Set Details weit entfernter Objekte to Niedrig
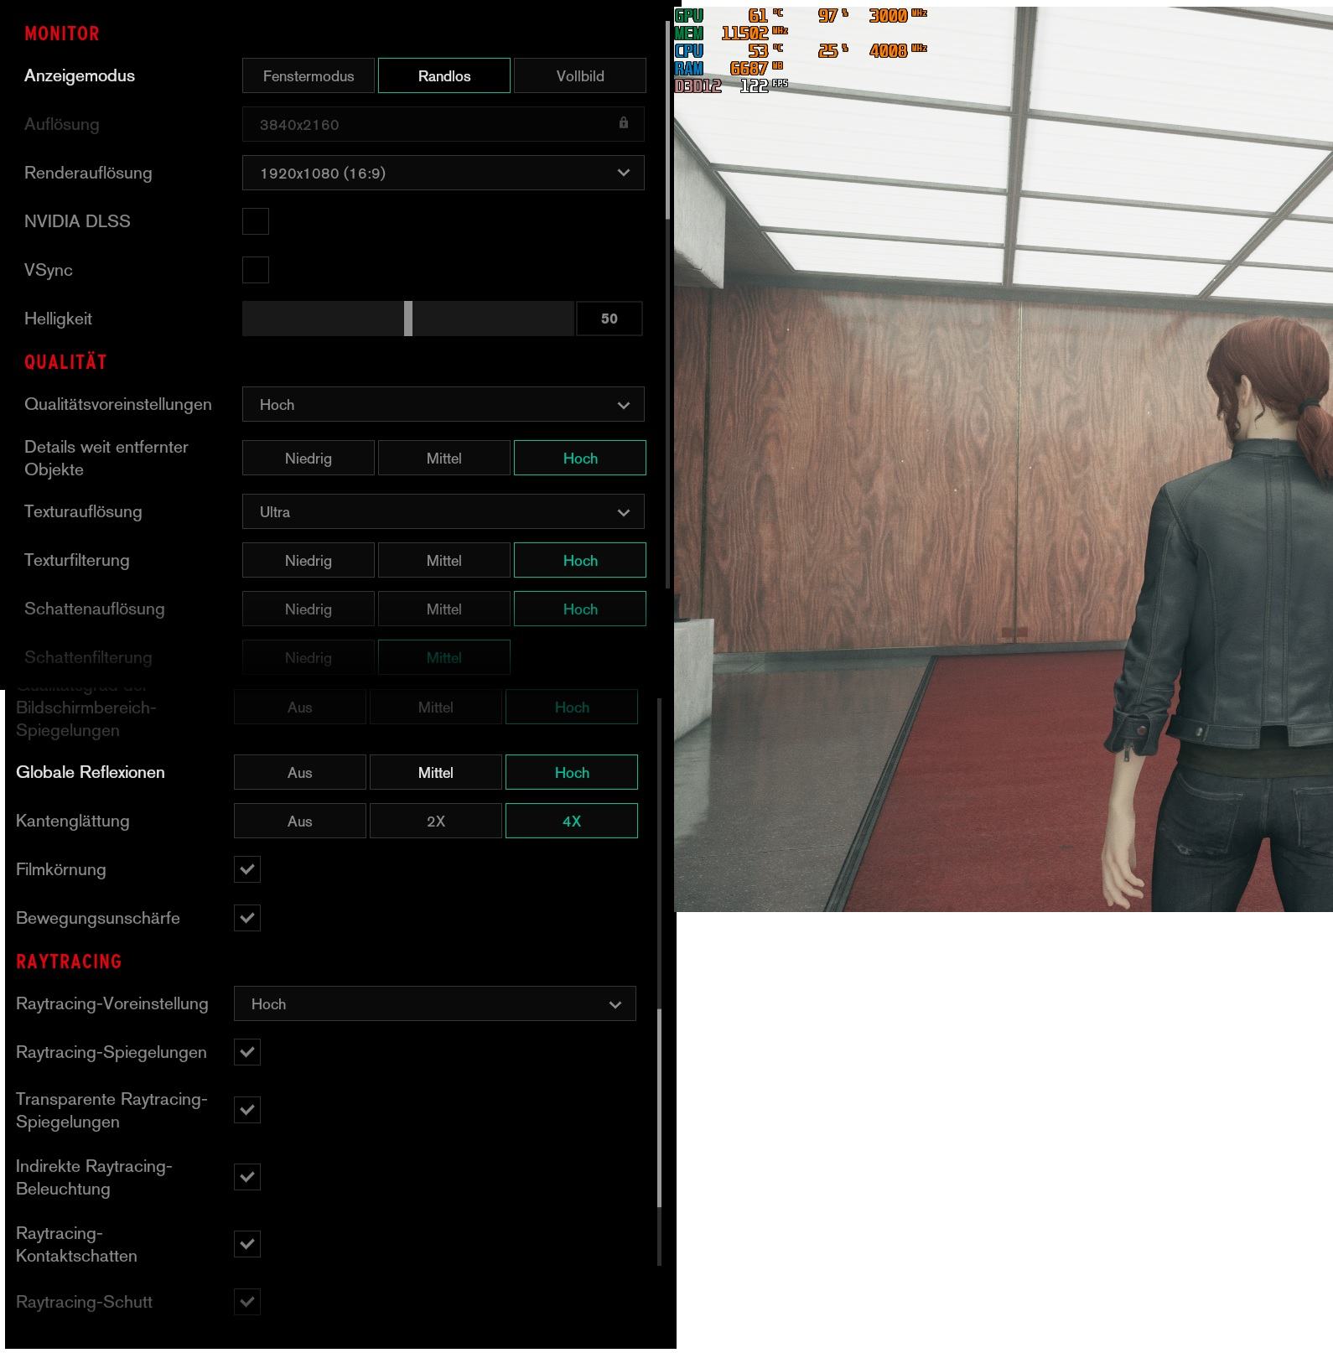Screen dimensions: 1333x1353 [309, 458]
